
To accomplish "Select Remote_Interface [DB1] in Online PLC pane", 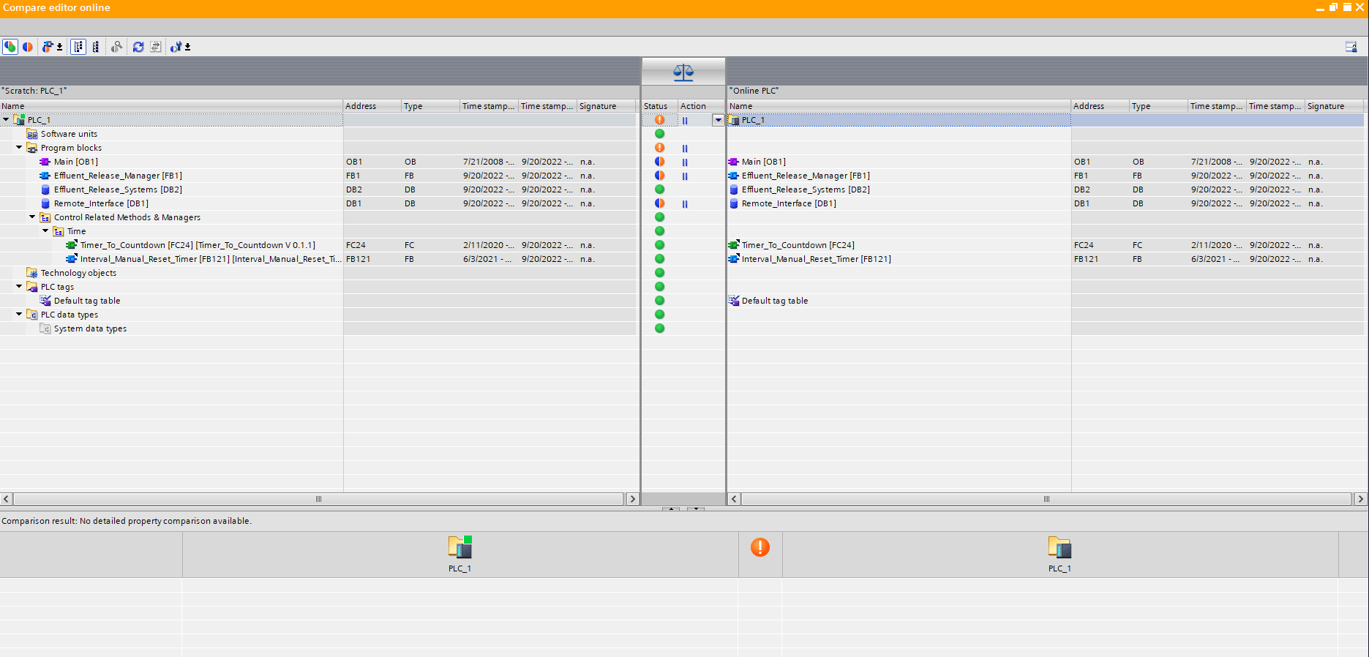I will (x=788, y=203).
